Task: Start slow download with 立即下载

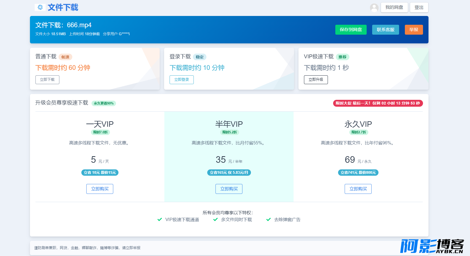Action: pyautogui.click(x=47, y=80)
